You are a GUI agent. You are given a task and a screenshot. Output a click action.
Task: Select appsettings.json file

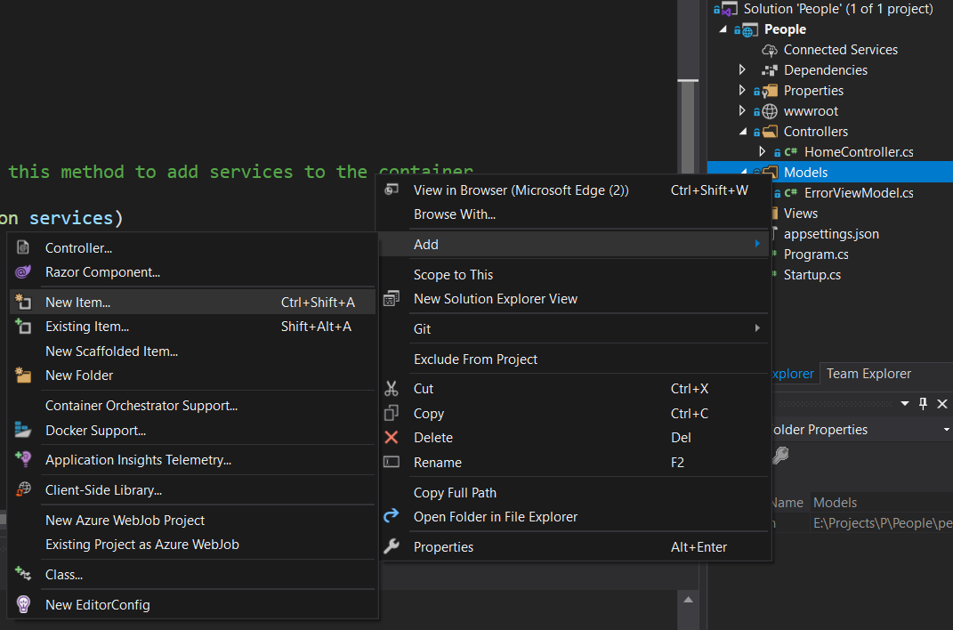(831, 234)
